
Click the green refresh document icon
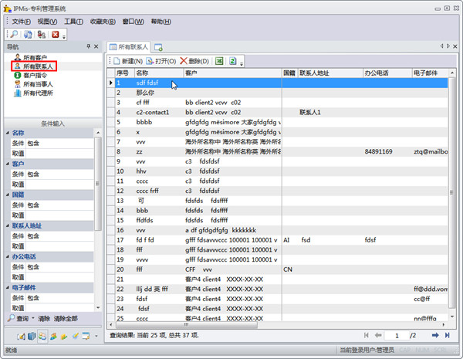tap(233, 61)
